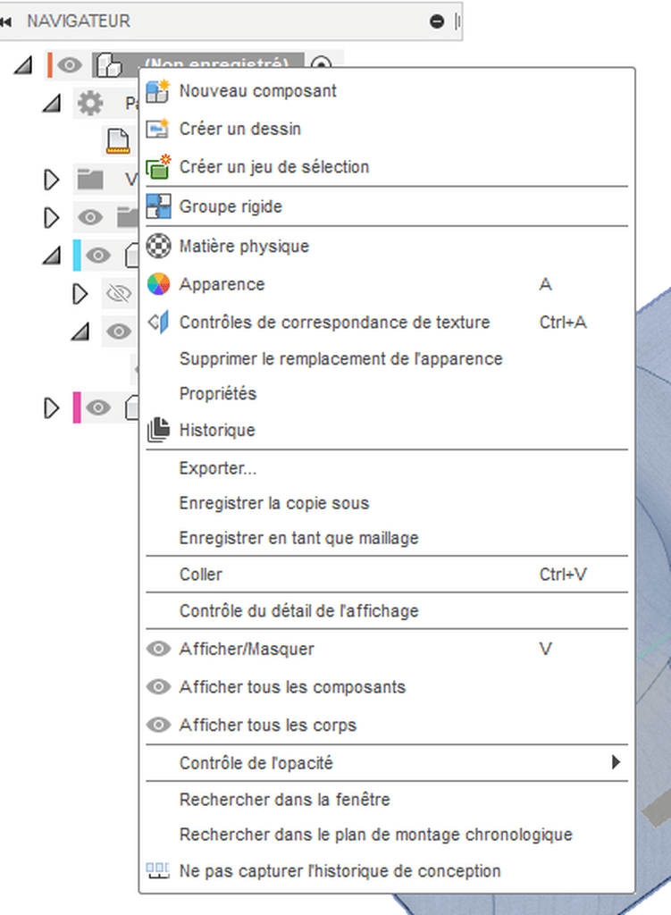
Task: Click the Ne pas capturer l'historique icon
Action: pyautogui.click(x=157, y=870)
